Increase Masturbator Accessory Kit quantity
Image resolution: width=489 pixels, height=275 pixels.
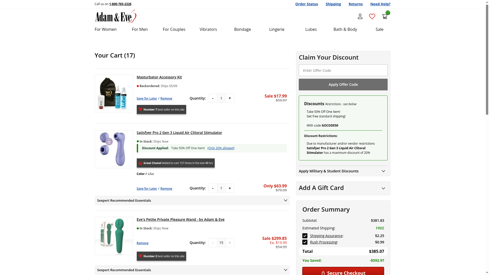click(x=230, y=98)
